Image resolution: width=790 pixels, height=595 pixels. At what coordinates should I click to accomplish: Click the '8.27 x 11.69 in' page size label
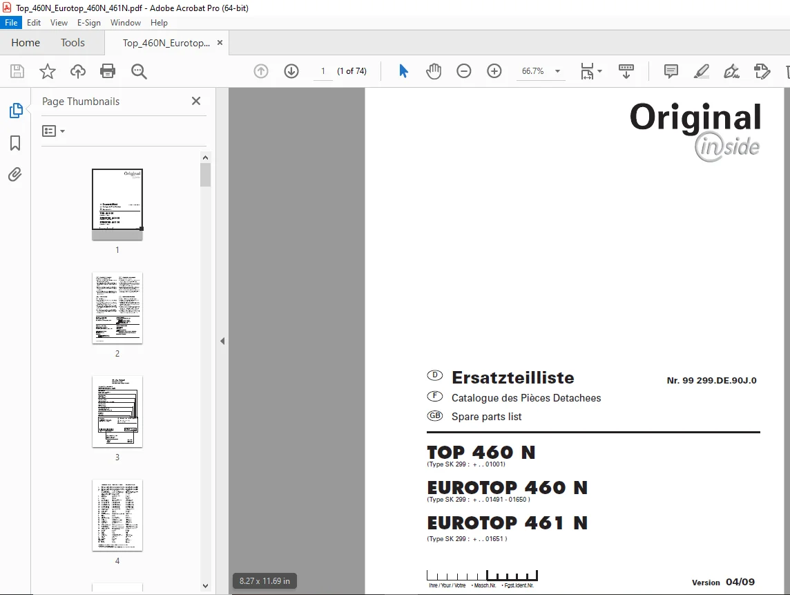tap(264, 581)
